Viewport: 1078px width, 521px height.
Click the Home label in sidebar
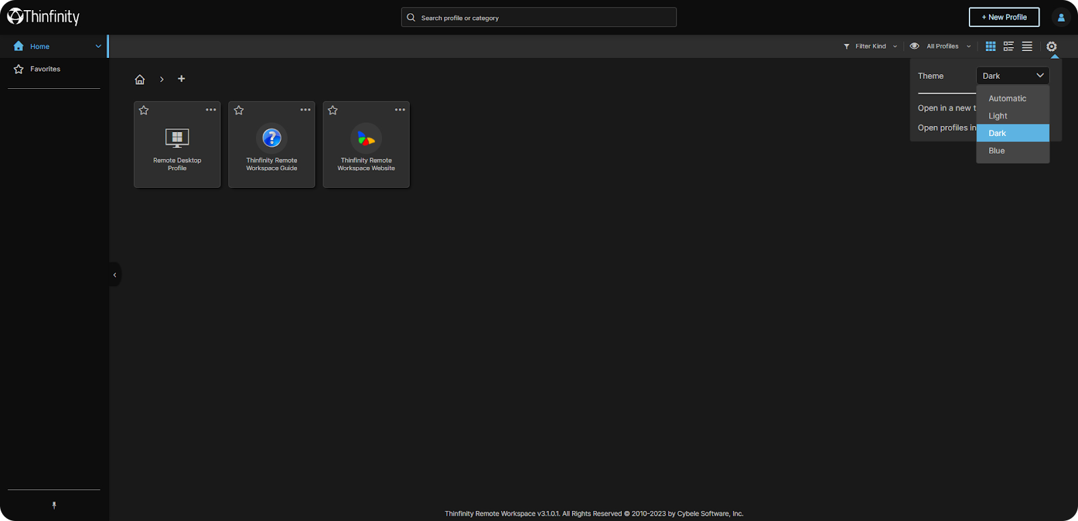(40, 46)
